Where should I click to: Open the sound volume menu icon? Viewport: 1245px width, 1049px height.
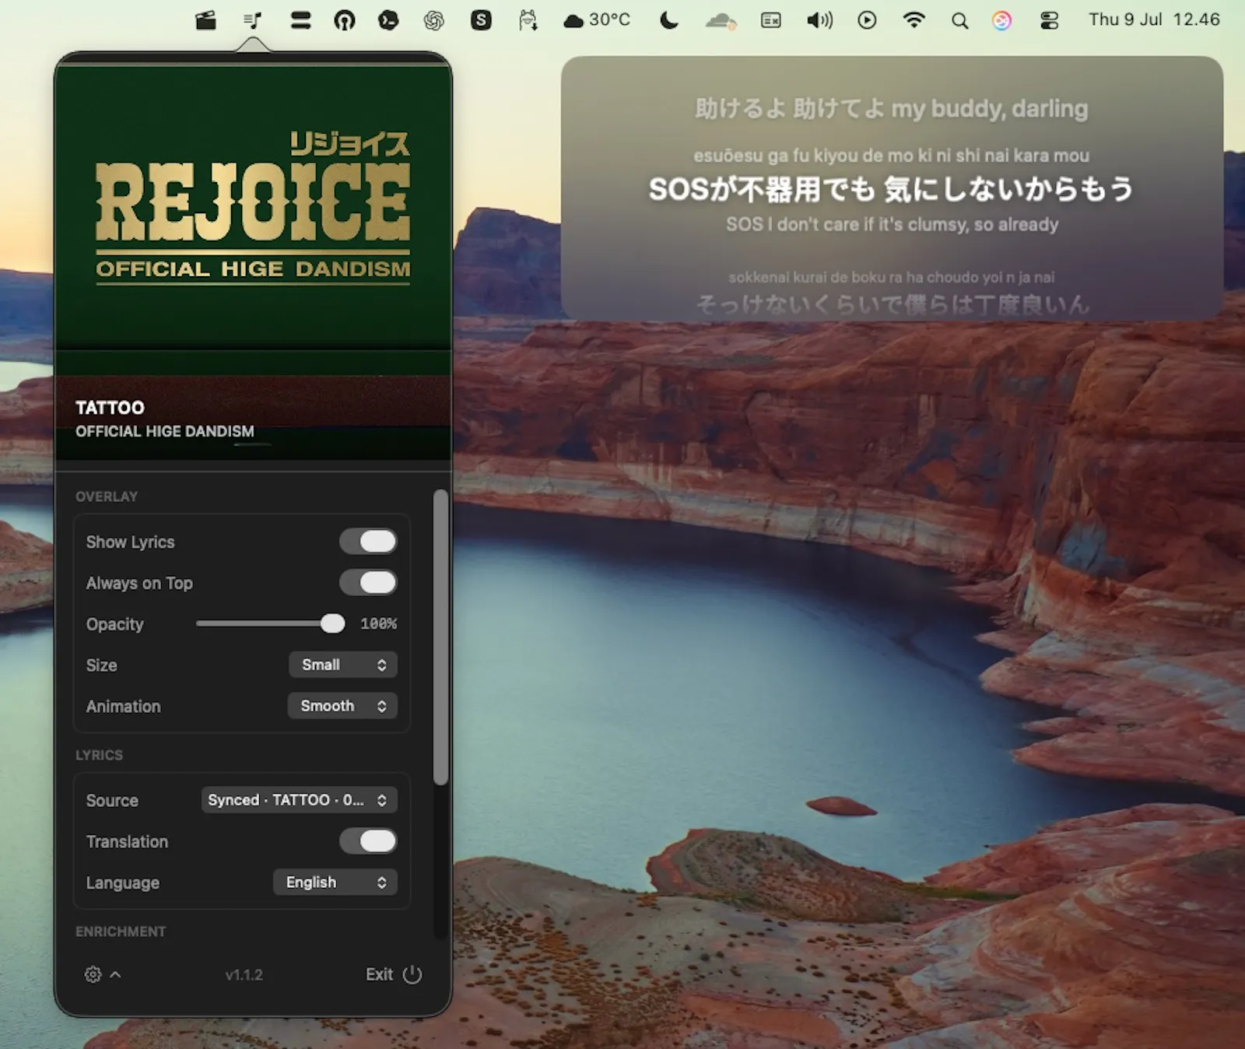point(819,20)
